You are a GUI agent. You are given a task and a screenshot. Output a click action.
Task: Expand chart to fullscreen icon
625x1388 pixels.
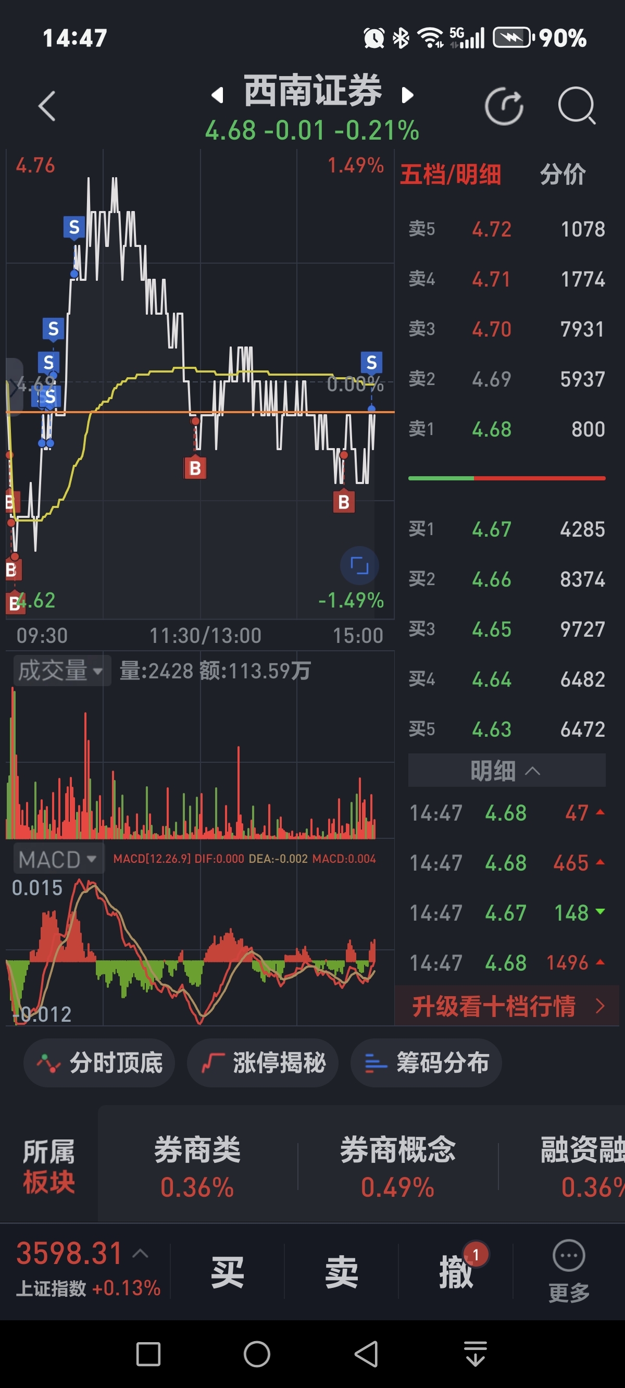[x=359, y=565]
